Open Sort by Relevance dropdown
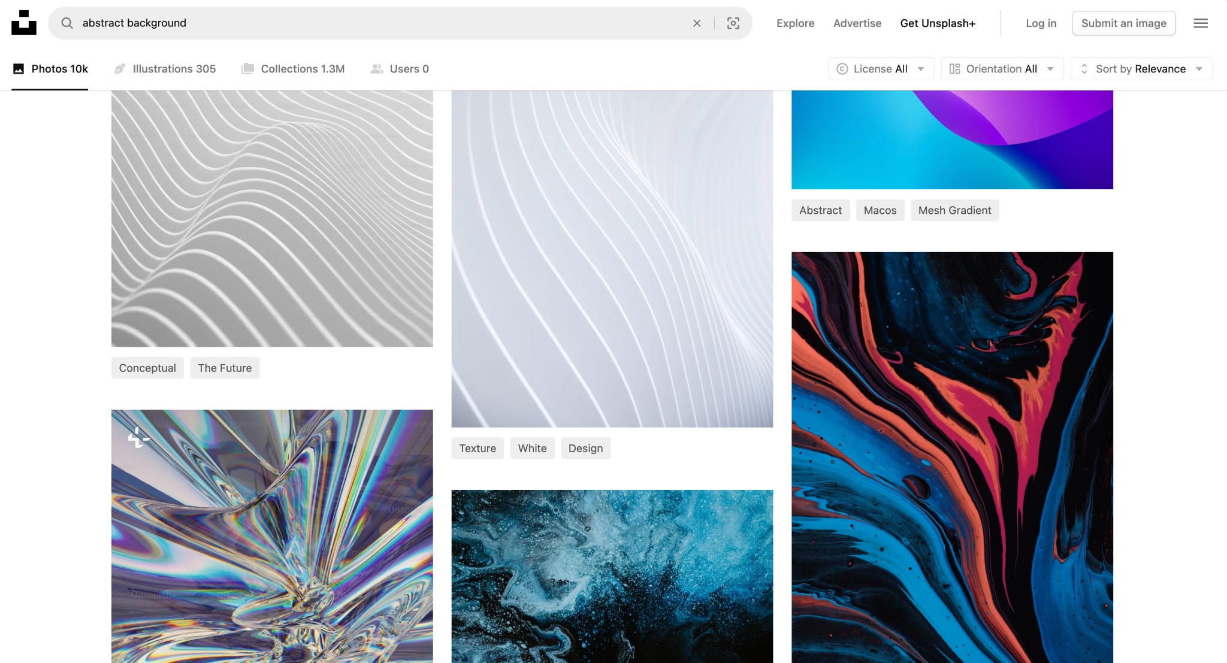The image size is (1227, 663). coord(1141,69)
